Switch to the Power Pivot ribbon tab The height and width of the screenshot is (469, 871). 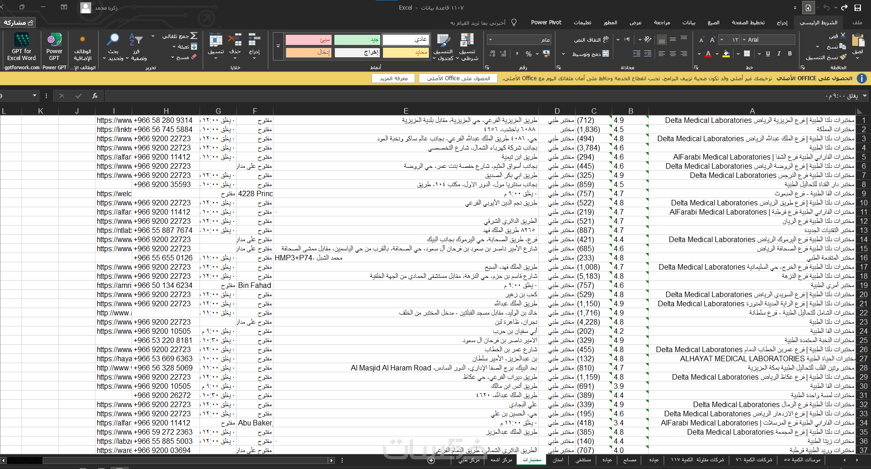pyautogui.click(x=546, y=22)
